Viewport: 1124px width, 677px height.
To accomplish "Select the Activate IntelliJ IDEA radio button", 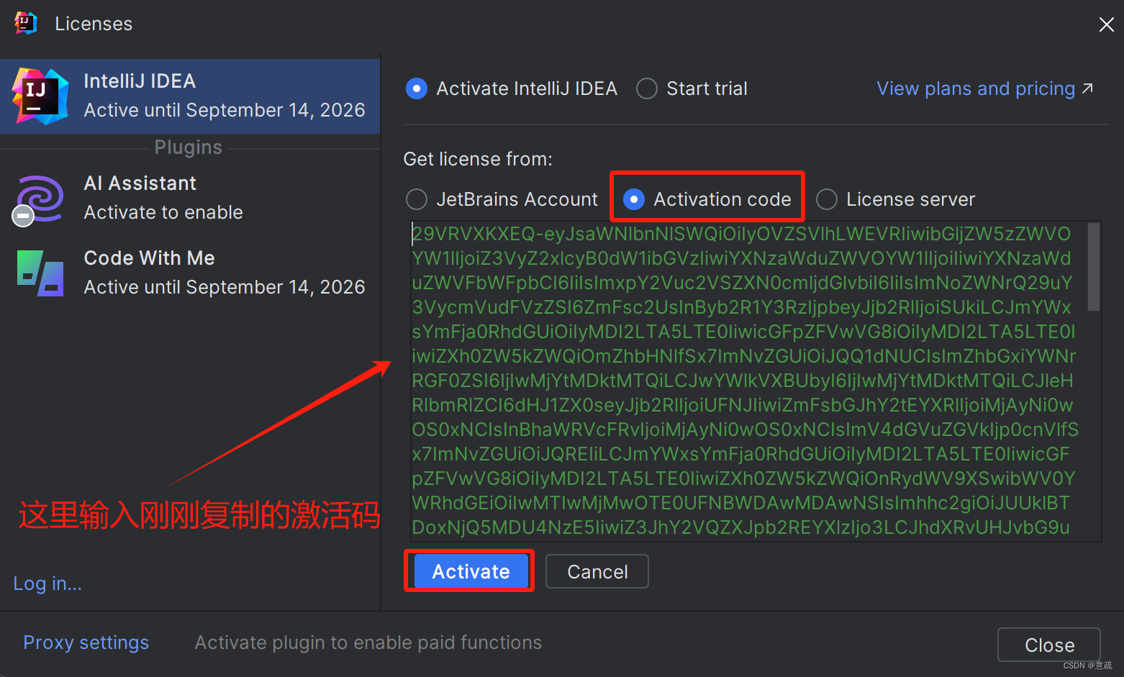I will click(x=417, y=88).
